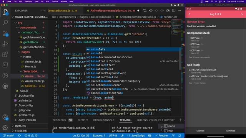Open the GitHub view in activity bar

[x=5, y=86]
